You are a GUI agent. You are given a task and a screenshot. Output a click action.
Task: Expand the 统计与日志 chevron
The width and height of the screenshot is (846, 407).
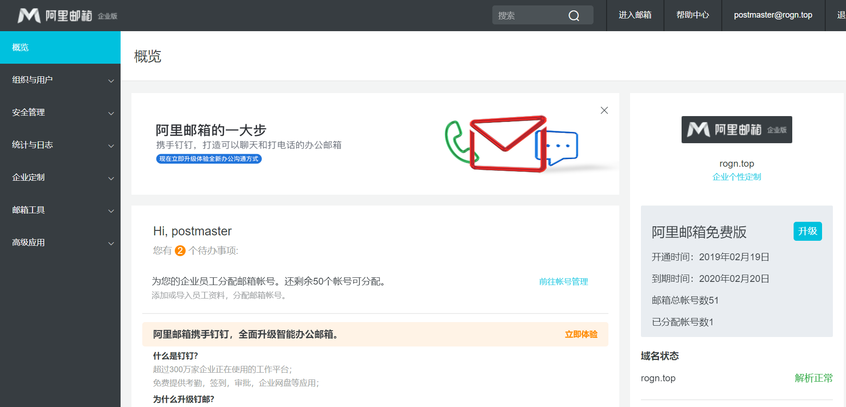(111, 146)
